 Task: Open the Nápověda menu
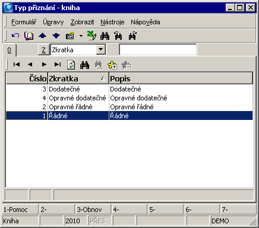click(146, 22)
